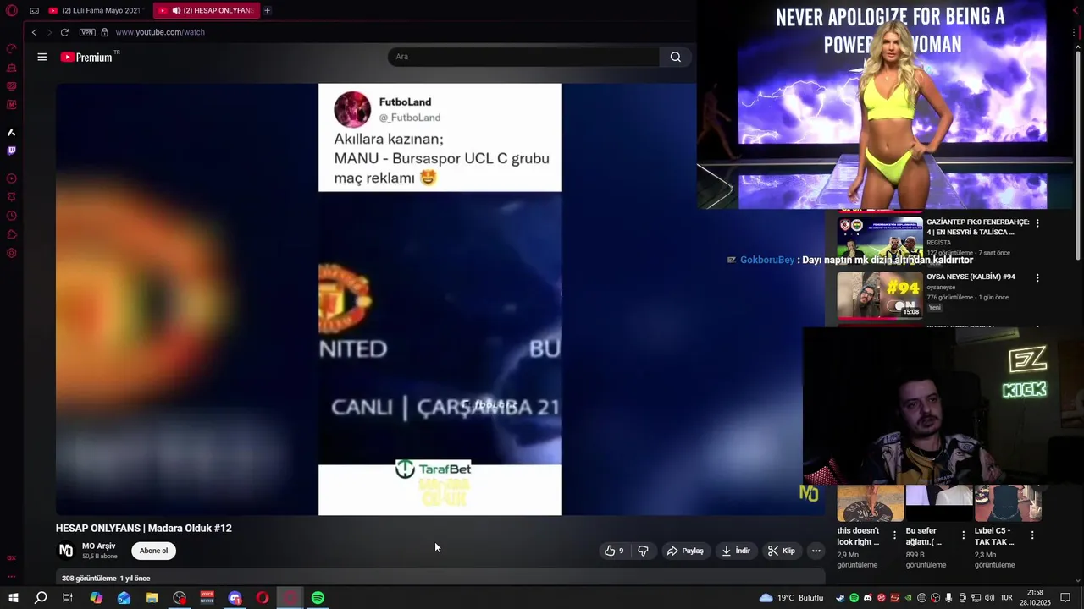Open the 'Bu sefer ağlattı' short title
The image size is (1084, 609).
click(x=924, y=536)
